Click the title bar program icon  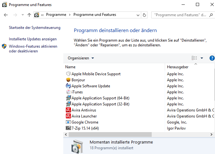click(4, 5)
